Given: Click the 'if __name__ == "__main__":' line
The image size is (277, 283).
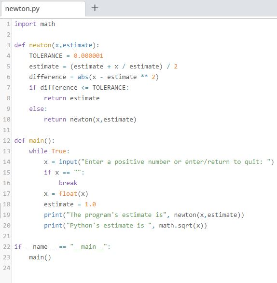Looking at the screenshot, I should coord(62,247).
